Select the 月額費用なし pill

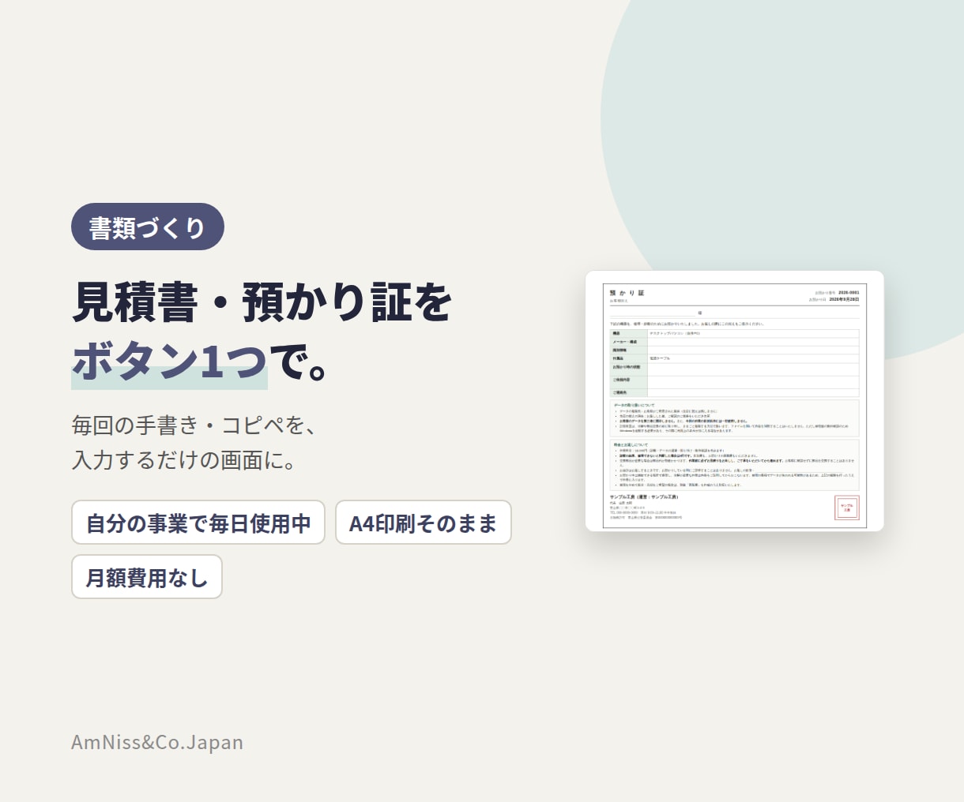[147, 577]
